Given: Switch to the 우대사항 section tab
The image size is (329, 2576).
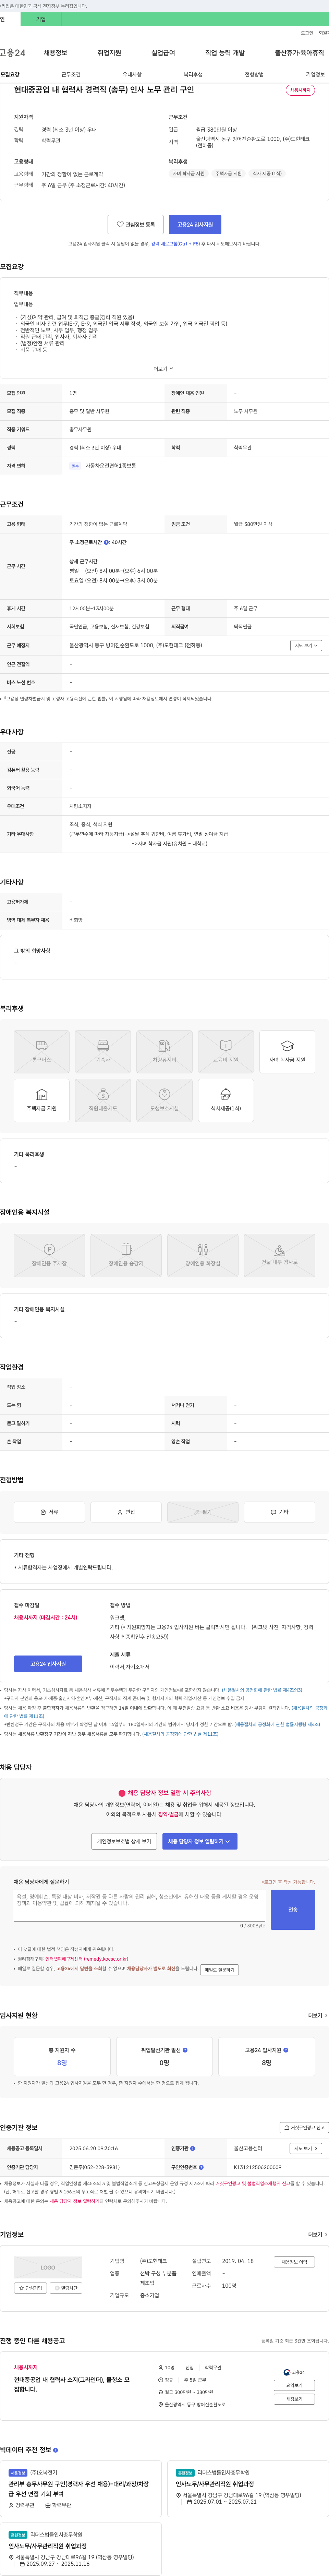Looking at the screenshot, I should click(x=132, y=75).
